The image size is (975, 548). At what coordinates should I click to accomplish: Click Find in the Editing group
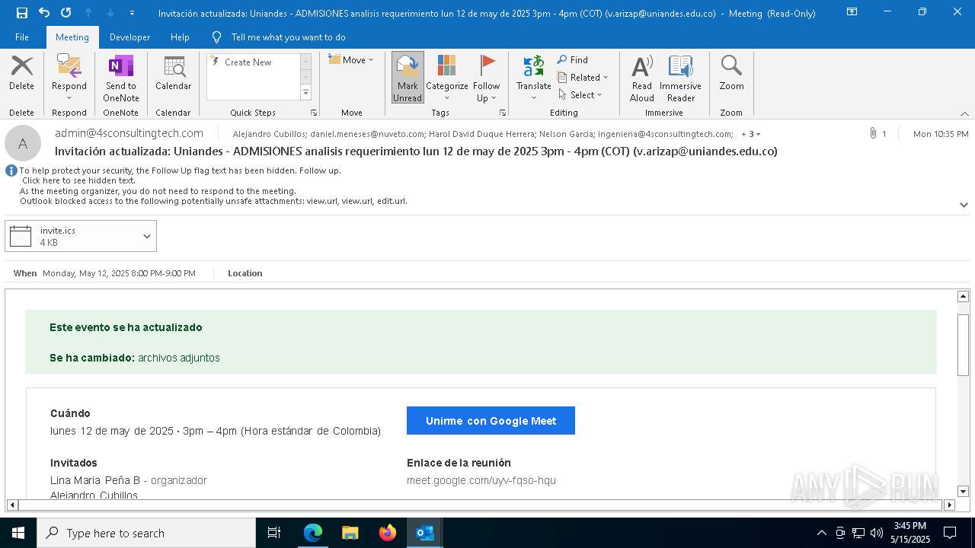click(x=573, y=59)
